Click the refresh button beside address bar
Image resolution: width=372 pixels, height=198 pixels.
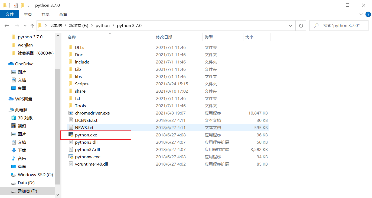(301, 26)
